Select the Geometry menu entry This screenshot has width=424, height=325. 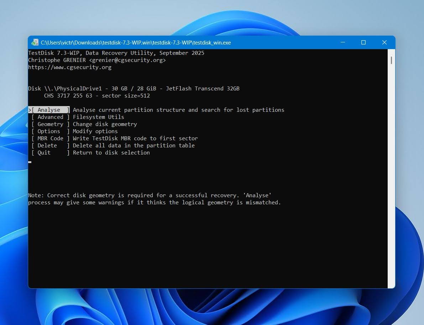click(x=50, y=124)
